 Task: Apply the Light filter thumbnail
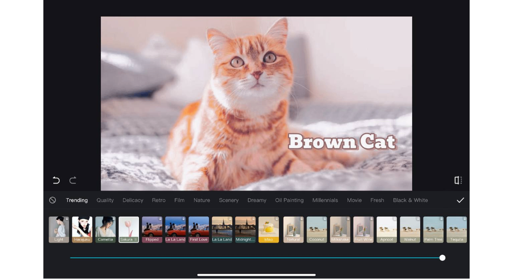(59, 229)
